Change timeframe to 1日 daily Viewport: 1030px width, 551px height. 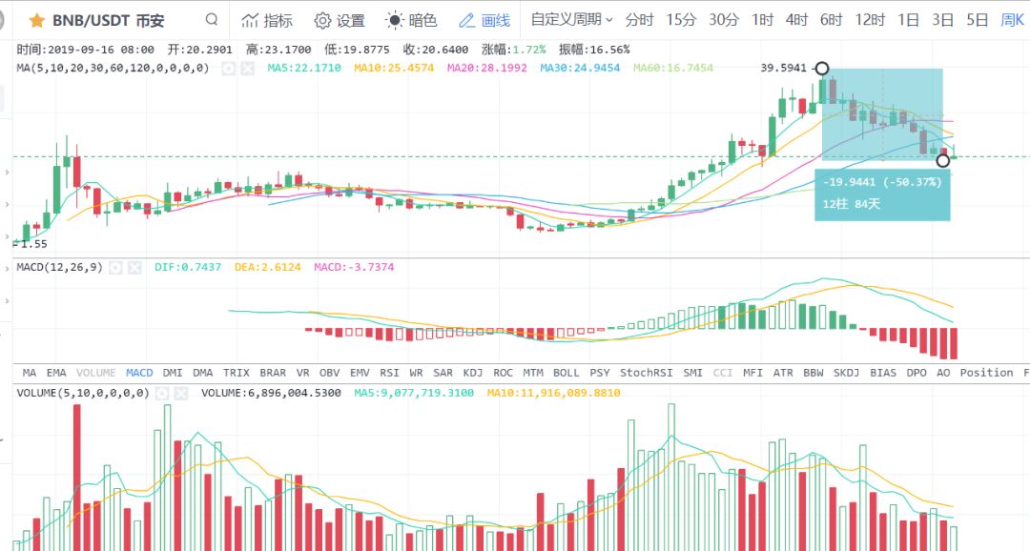910,19
